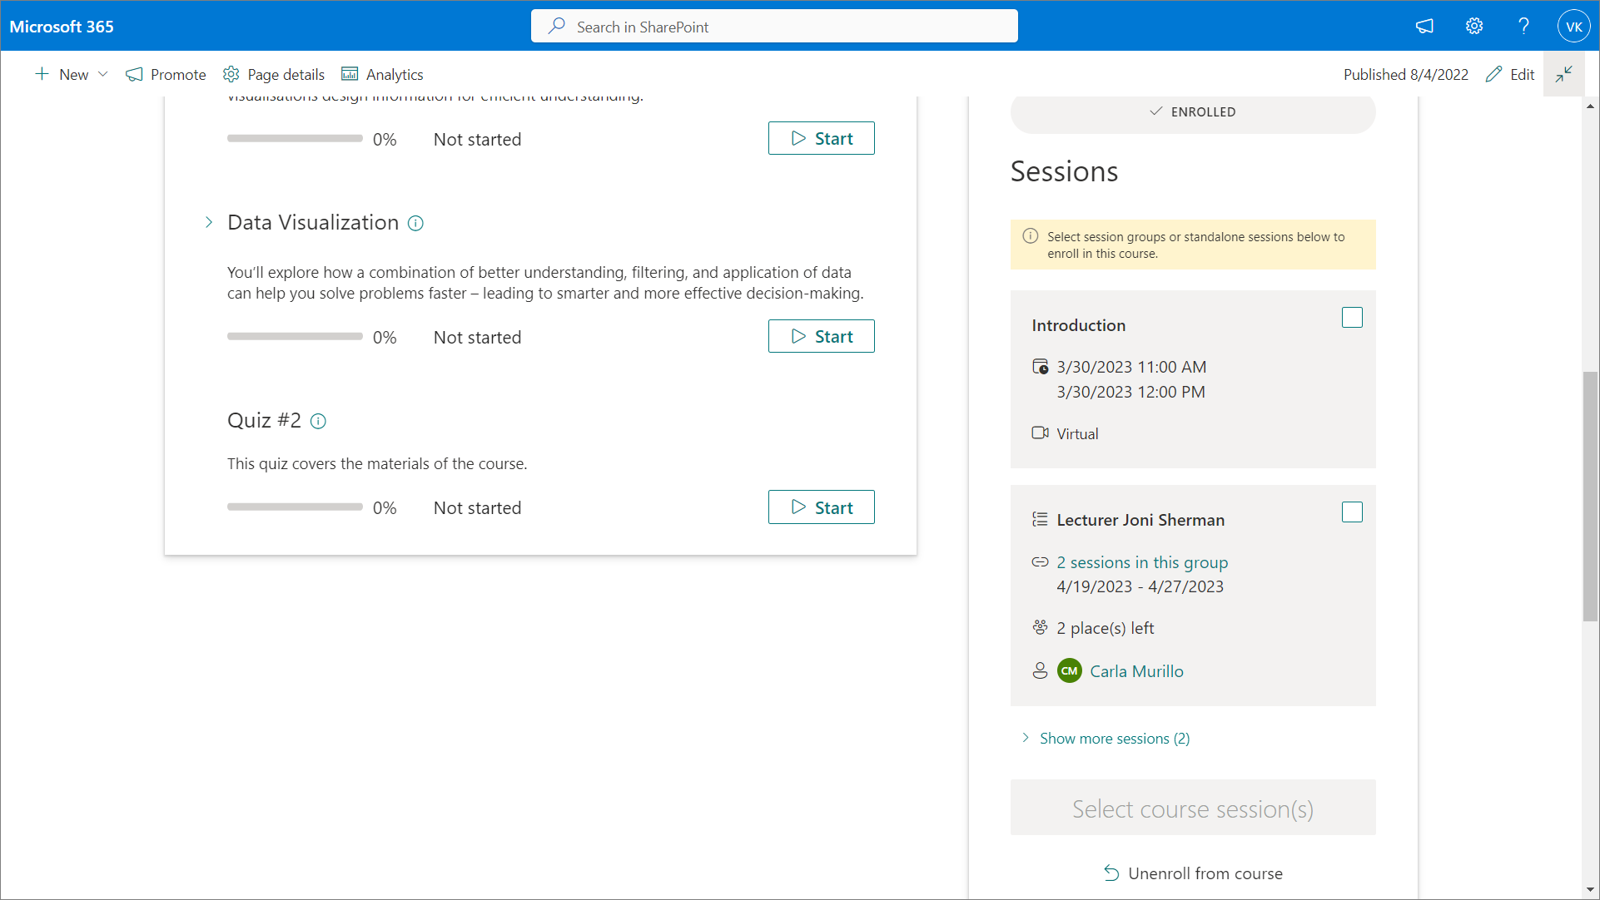Click the Promote megaphone icon

pos(134,75)
